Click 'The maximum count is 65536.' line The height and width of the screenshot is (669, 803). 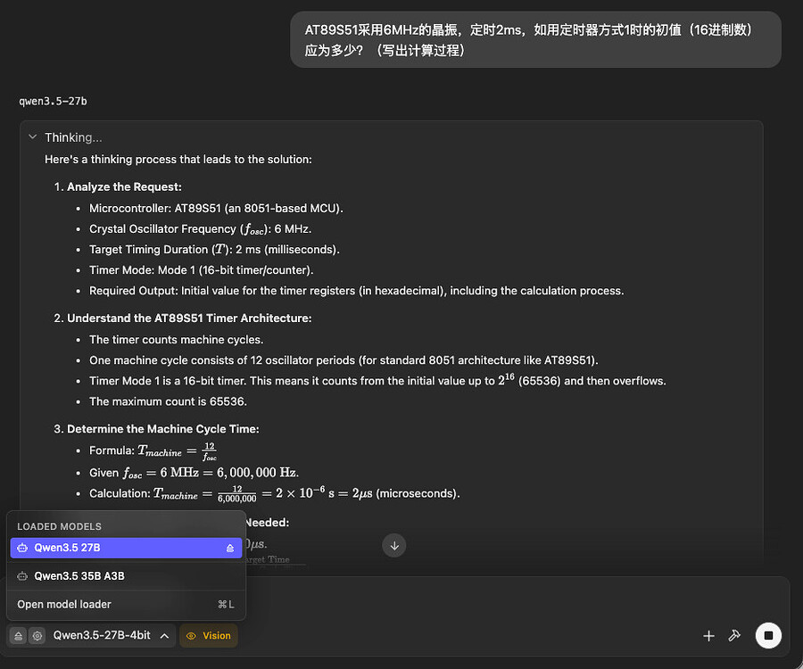tap(168, 401)
